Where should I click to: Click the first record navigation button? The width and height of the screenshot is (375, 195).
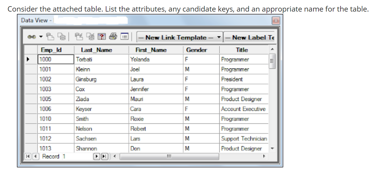[x=28, y=156]
